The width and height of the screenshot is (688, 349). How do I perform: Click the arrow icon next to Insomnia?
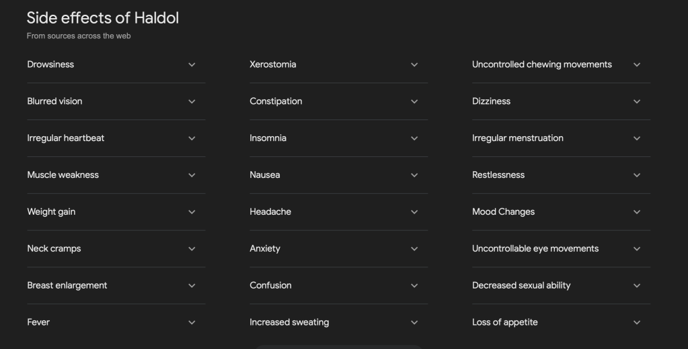414,139
